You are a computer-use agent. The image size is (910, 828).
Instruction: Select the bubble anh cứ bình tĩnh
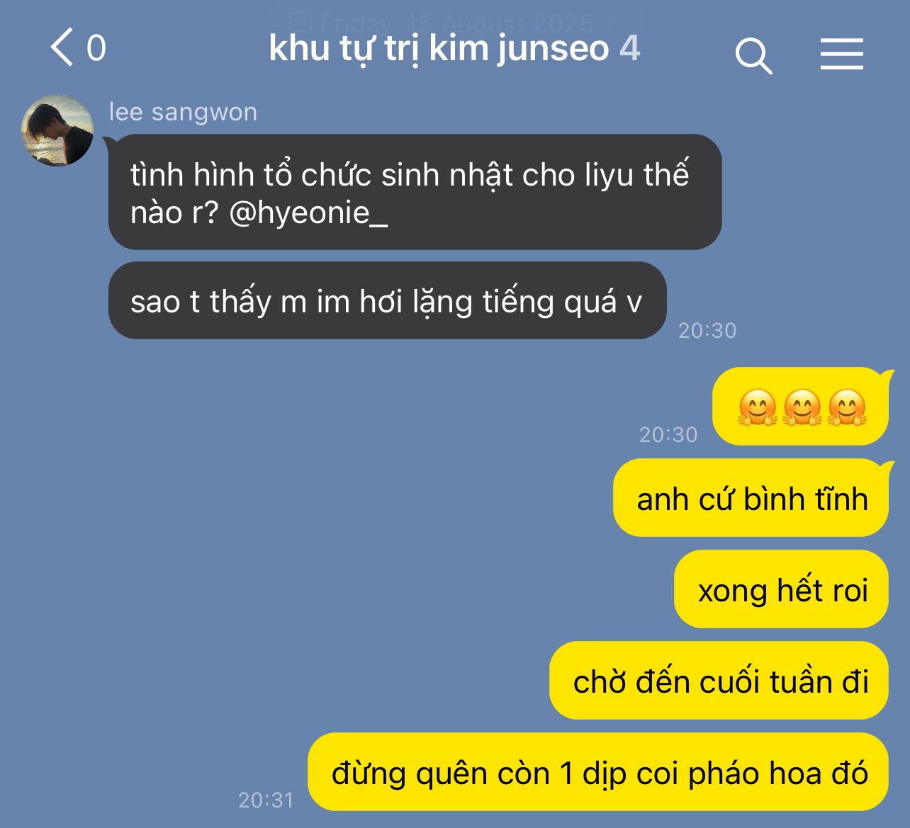click(751, 498)
